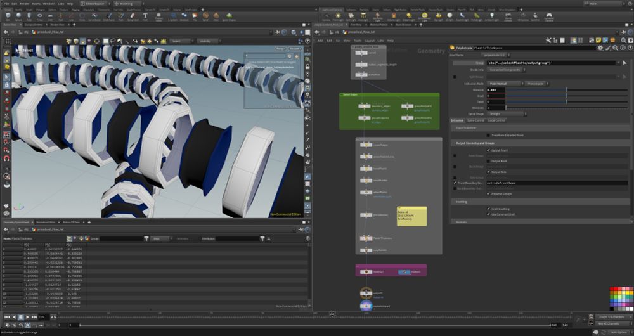Enable Output Back checkbox
The height and width of the screenshot is (336, 634).
pyautogui.click(x=488, y=161)
